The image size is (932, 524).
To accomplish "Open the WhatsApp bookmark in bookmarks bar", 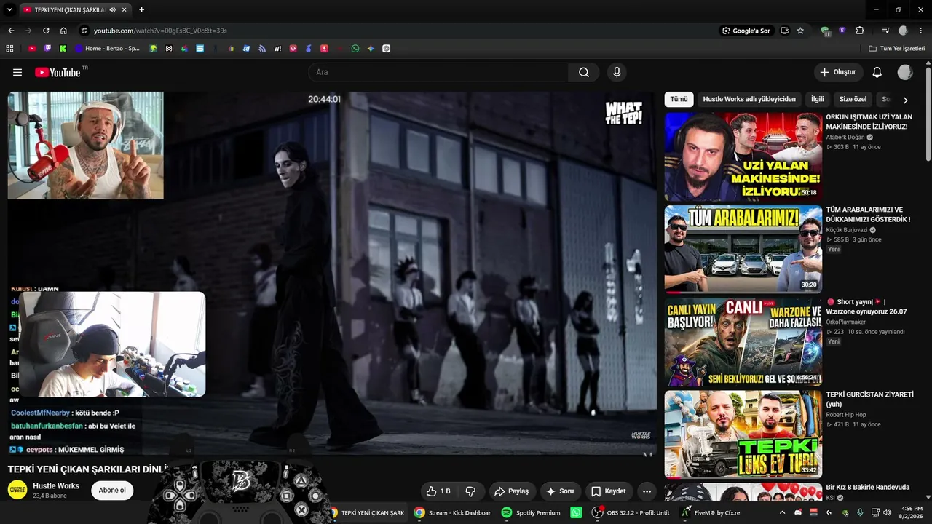I will 355,49.
